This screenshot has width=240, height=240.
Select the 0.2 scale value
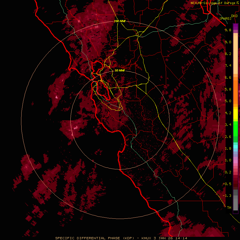click(228, 172)
